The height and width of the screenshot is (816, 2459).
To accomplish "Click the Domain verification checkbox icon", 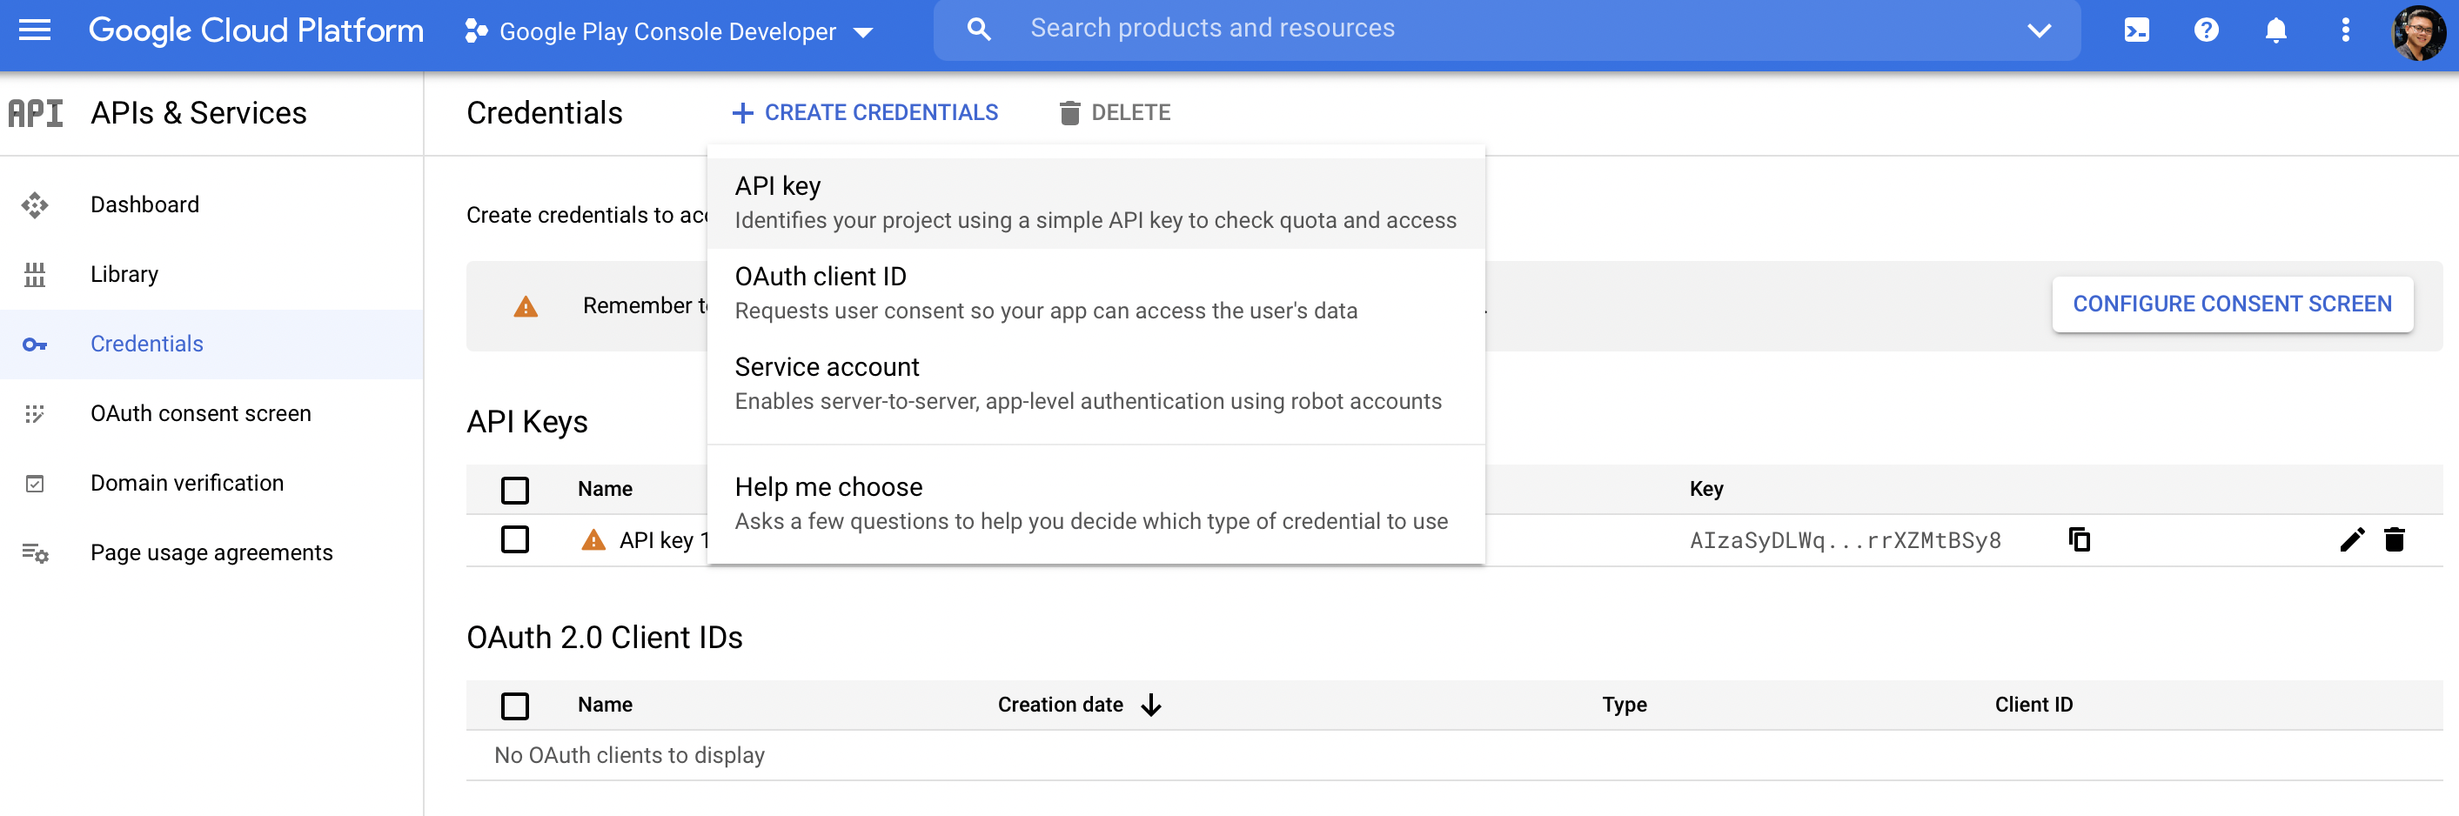I will pyautogui.click(x=36, y=483).
